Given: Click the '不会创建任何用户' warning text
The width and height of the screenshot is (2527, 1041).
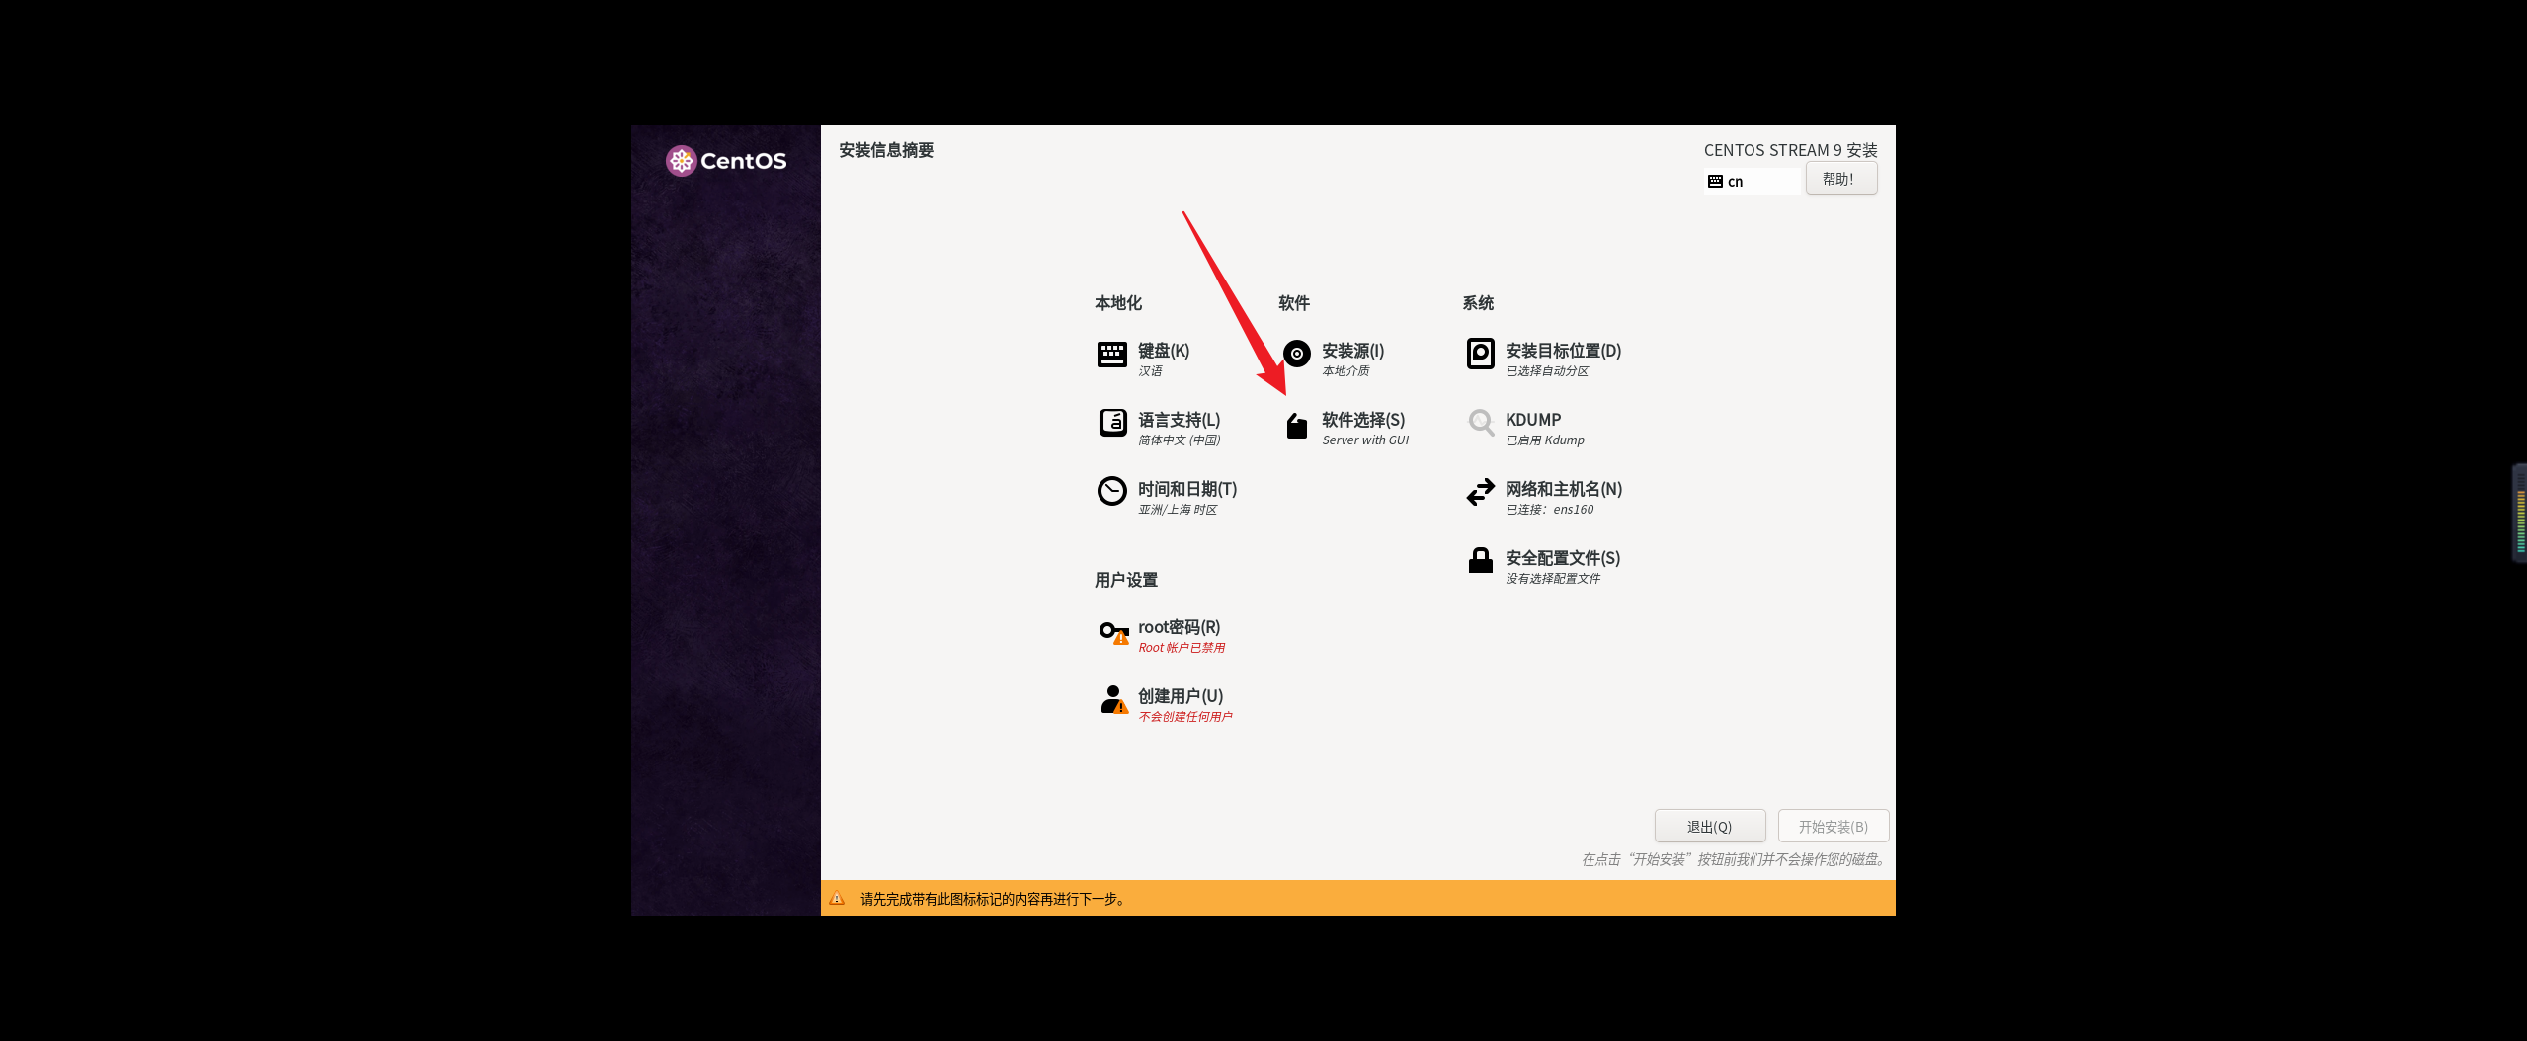Looking at the screenshot, I should click(1185, 717).
